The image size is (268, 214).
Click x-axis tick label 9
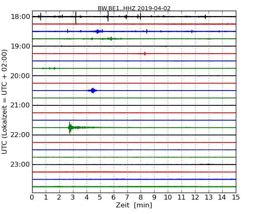[154, 198]
